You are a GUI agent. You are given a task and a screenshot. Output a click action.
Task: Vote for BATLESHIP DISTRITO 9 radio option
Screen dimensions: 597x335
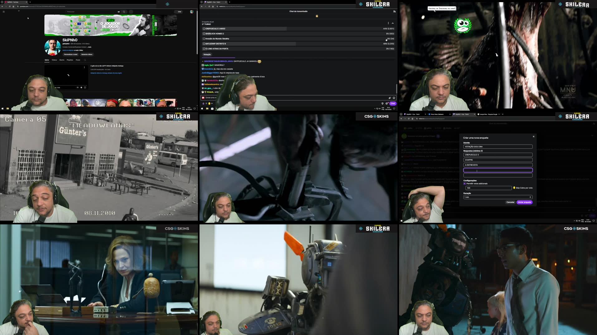204,44
